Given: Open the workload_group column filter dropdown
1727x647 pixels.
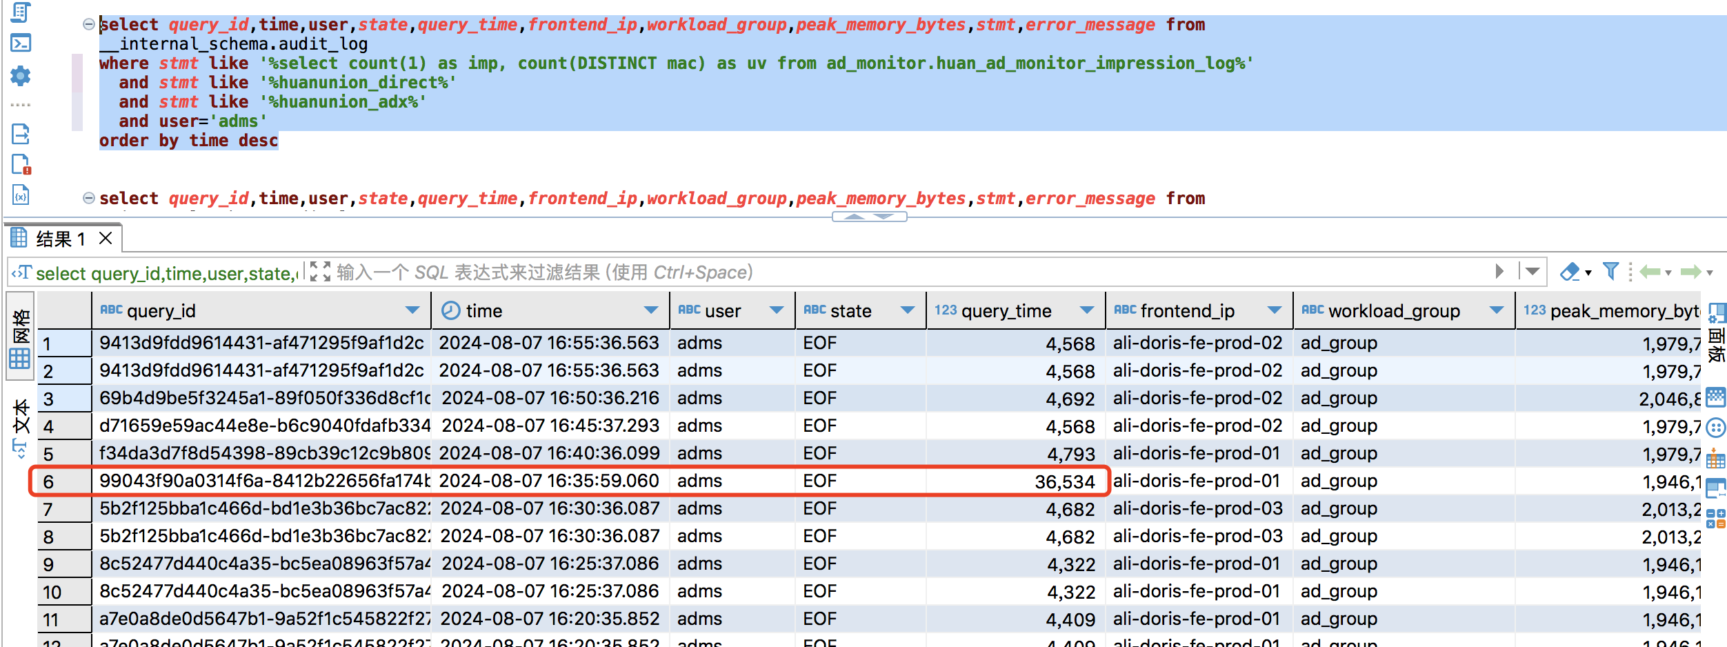Looking at the screenshot, I should 1496,310.
